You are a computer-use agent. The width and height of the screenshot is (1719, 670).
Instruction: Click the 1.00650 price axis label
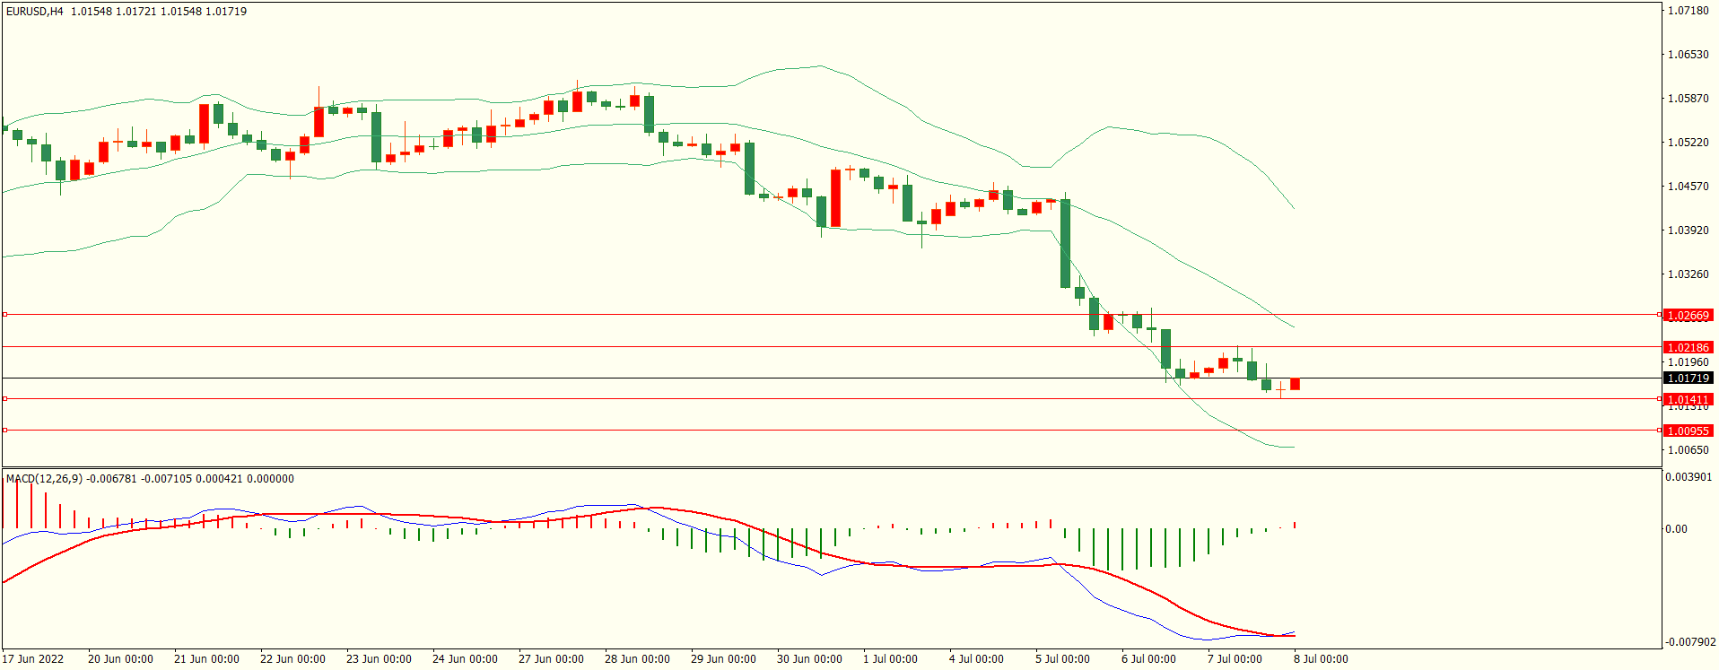pos(1688,450)
